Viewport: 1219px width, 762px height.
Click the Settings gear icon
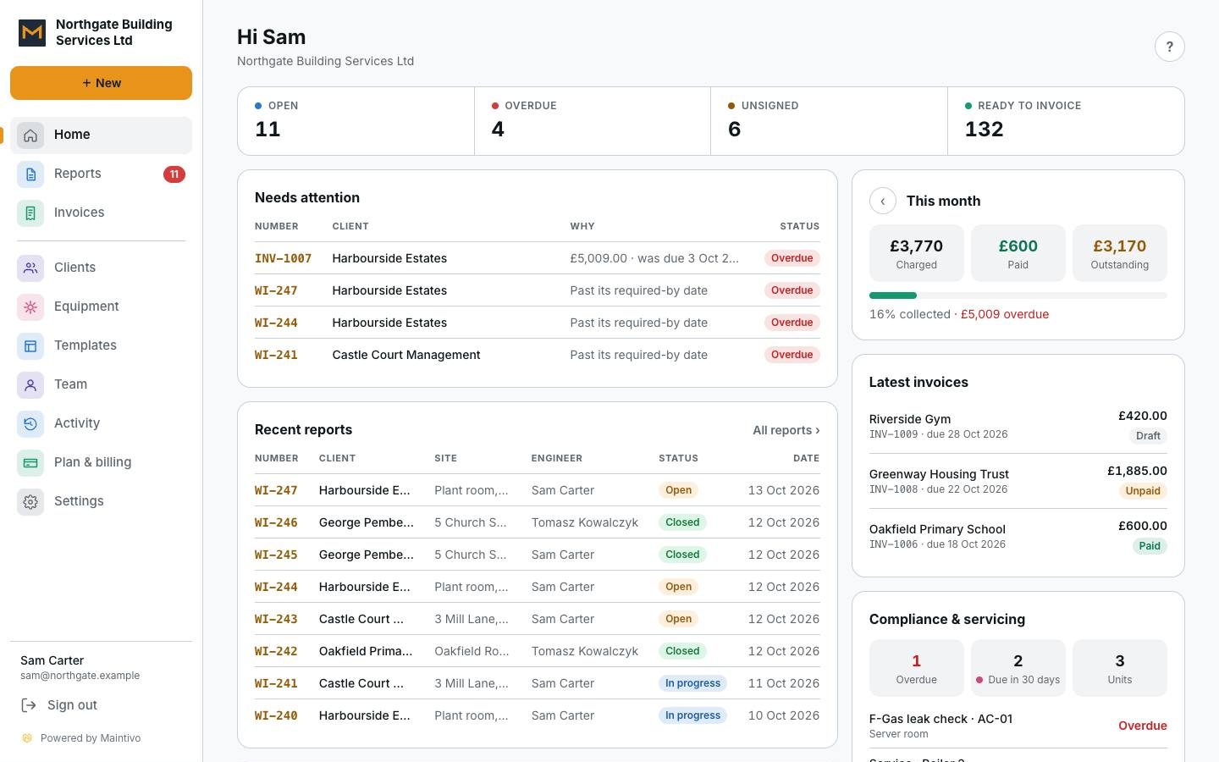pos(30,502)
